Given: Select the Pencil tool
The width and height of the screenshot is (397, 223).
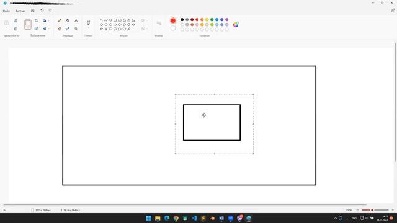Looking at the screenshot, I should [x=60, y=20].
